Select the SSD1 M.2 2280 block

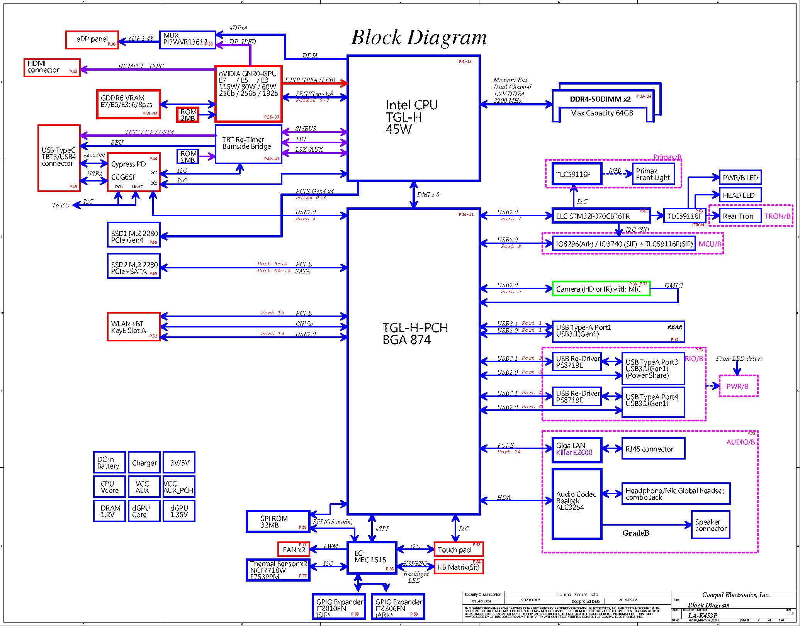click(x=134, y=234)
